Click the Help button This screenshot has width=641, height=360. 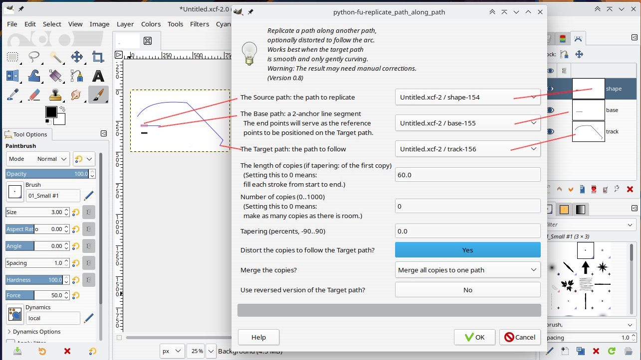click(258, 337)
